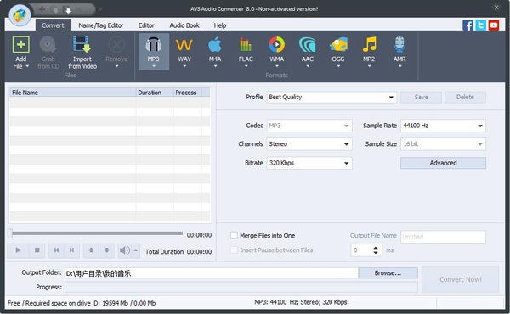Open the Facebook page icon
The width and height of the screenshot is (510, 314).
[467, 25]
